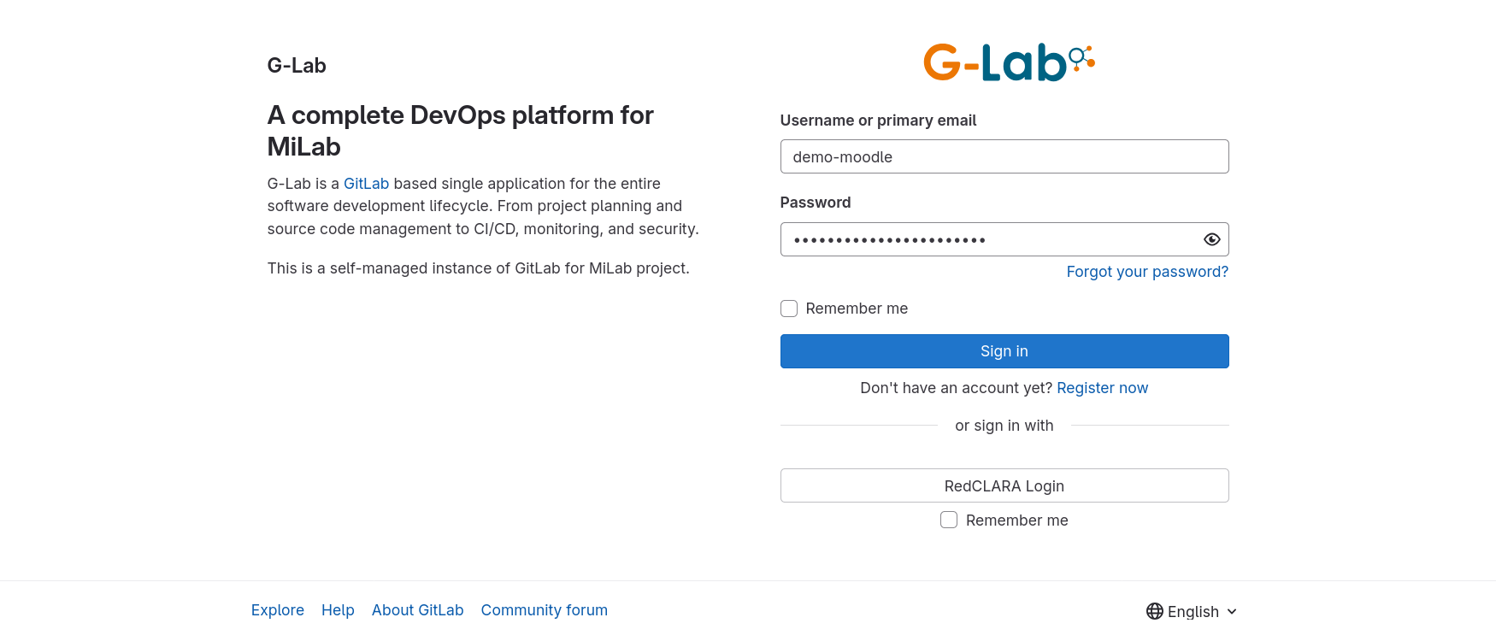This screenshot has width=1496, height=641.
Task: Click the G-Lab heading text at left
Action: tap(297, 66)
